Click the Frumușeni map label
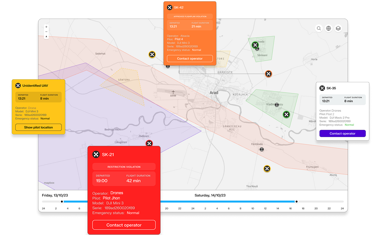 pos(312,167)
